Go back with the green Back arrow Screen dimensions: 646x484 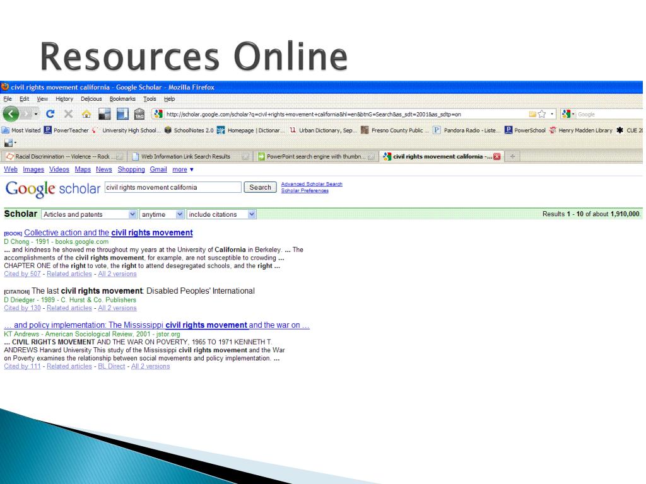(11, 114)
